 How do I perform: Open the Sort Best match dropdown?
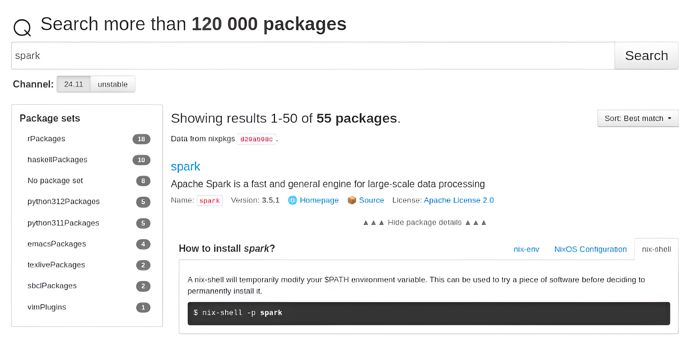coord(637,118)
